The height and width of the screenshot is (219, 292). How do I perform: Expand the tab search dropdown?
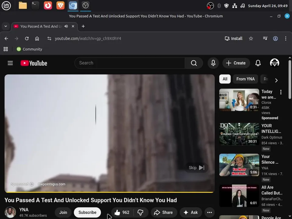(x=6, y=26)
